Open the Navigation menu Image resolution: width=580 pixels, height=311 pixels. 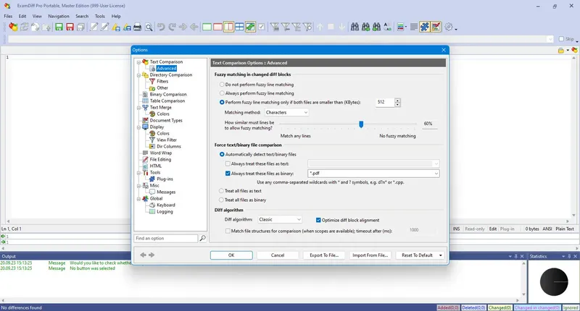pyautogui.click(x=59, y=16)
